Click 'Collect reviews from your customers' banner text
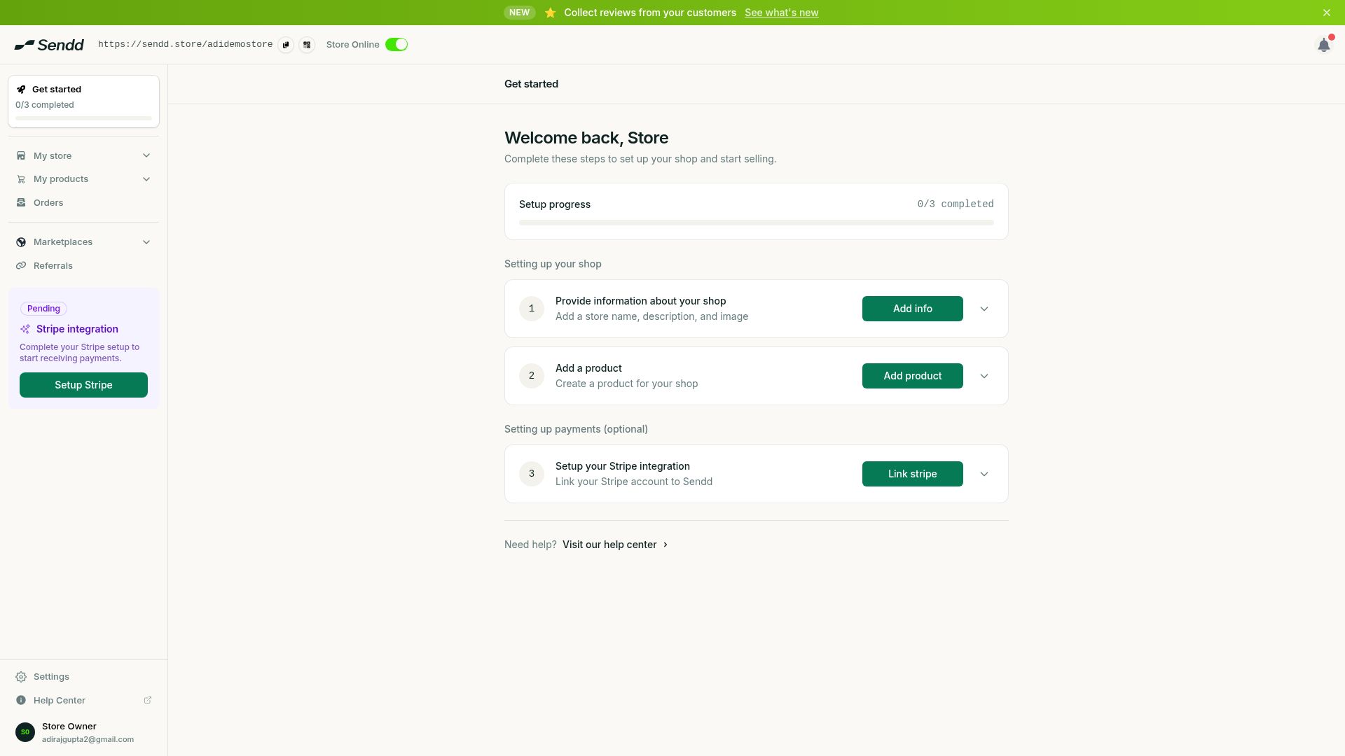 tap(650, 13)
